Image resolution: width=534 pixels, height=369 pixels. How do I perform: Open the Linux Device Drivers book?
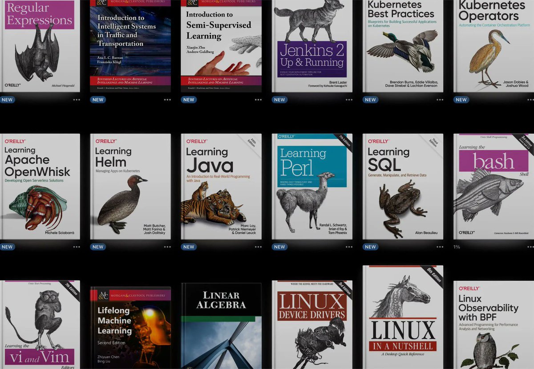[x=312, y=324]
